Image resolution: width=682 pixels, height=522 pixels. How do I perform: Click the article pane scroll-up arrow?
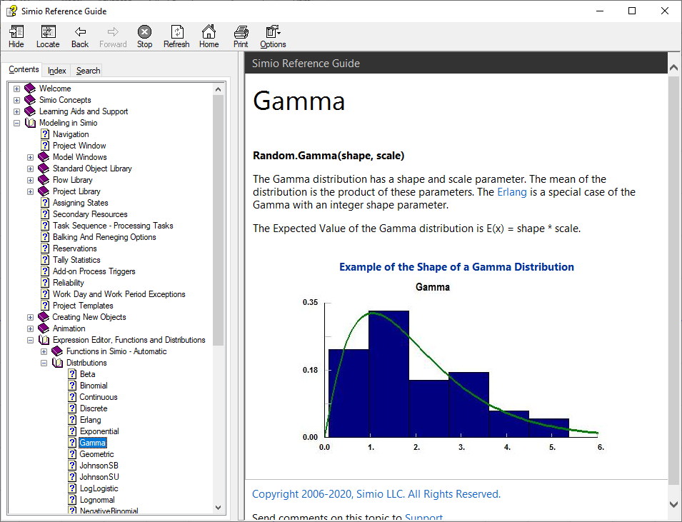tap(673, 67)
